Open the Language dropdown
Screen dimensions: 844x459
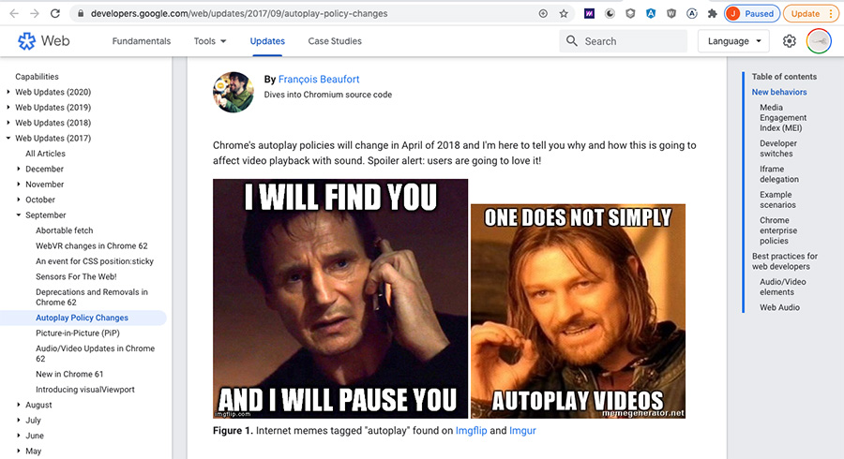click(733, 41)
